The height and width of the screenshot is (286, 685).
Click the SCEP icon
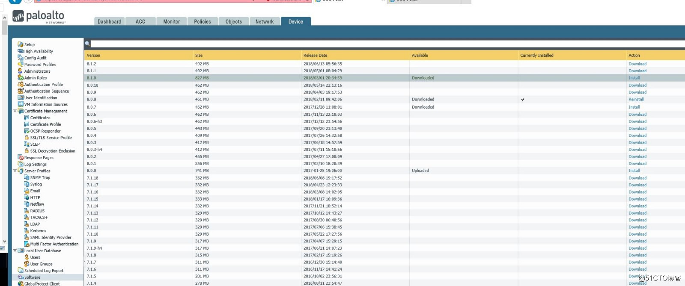point(27,144)
